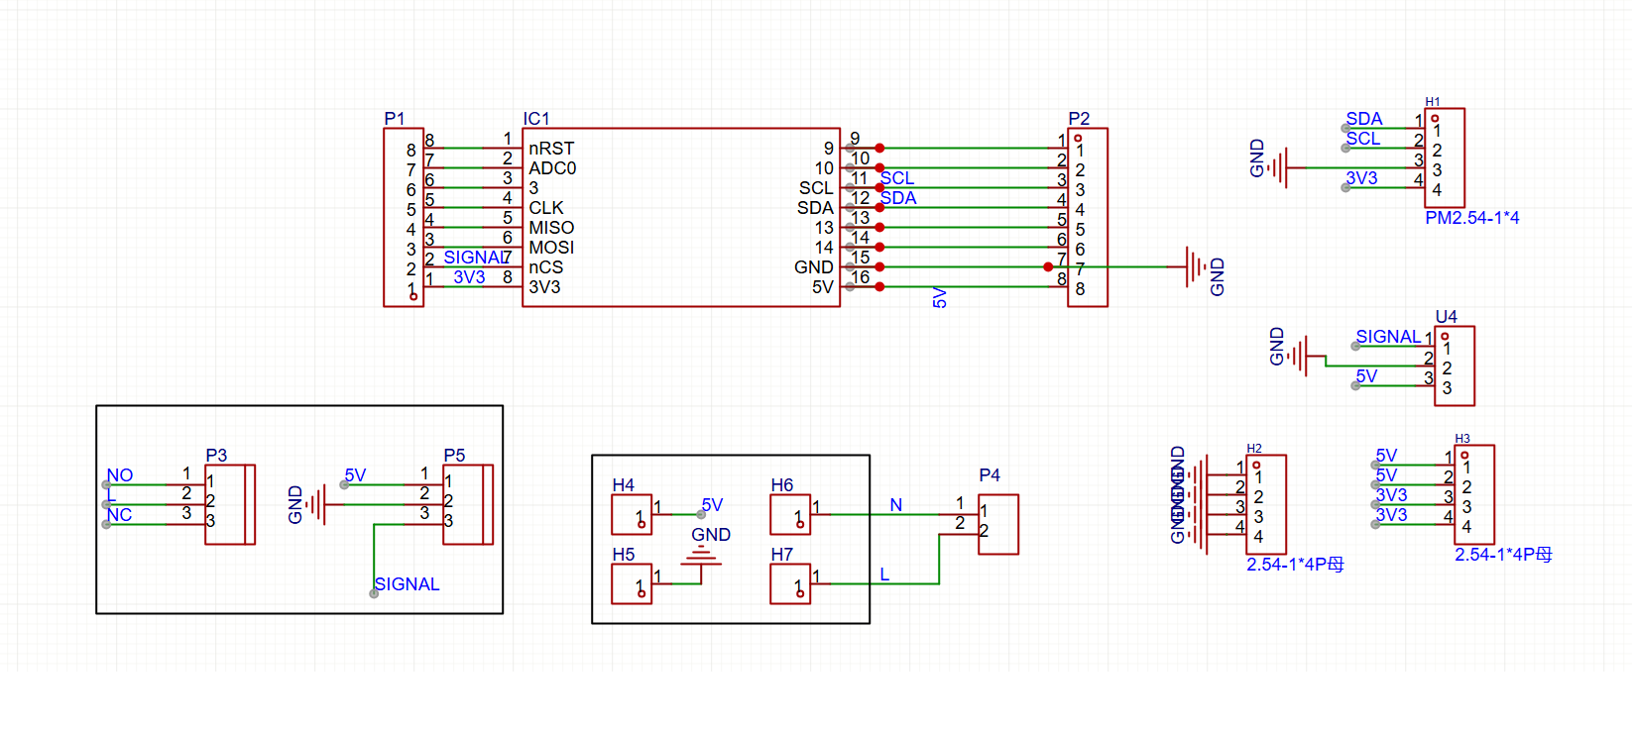This screenshot has height=731, width=1632.
Task: Select the H1 header designator
Action: pos(1433,102)
